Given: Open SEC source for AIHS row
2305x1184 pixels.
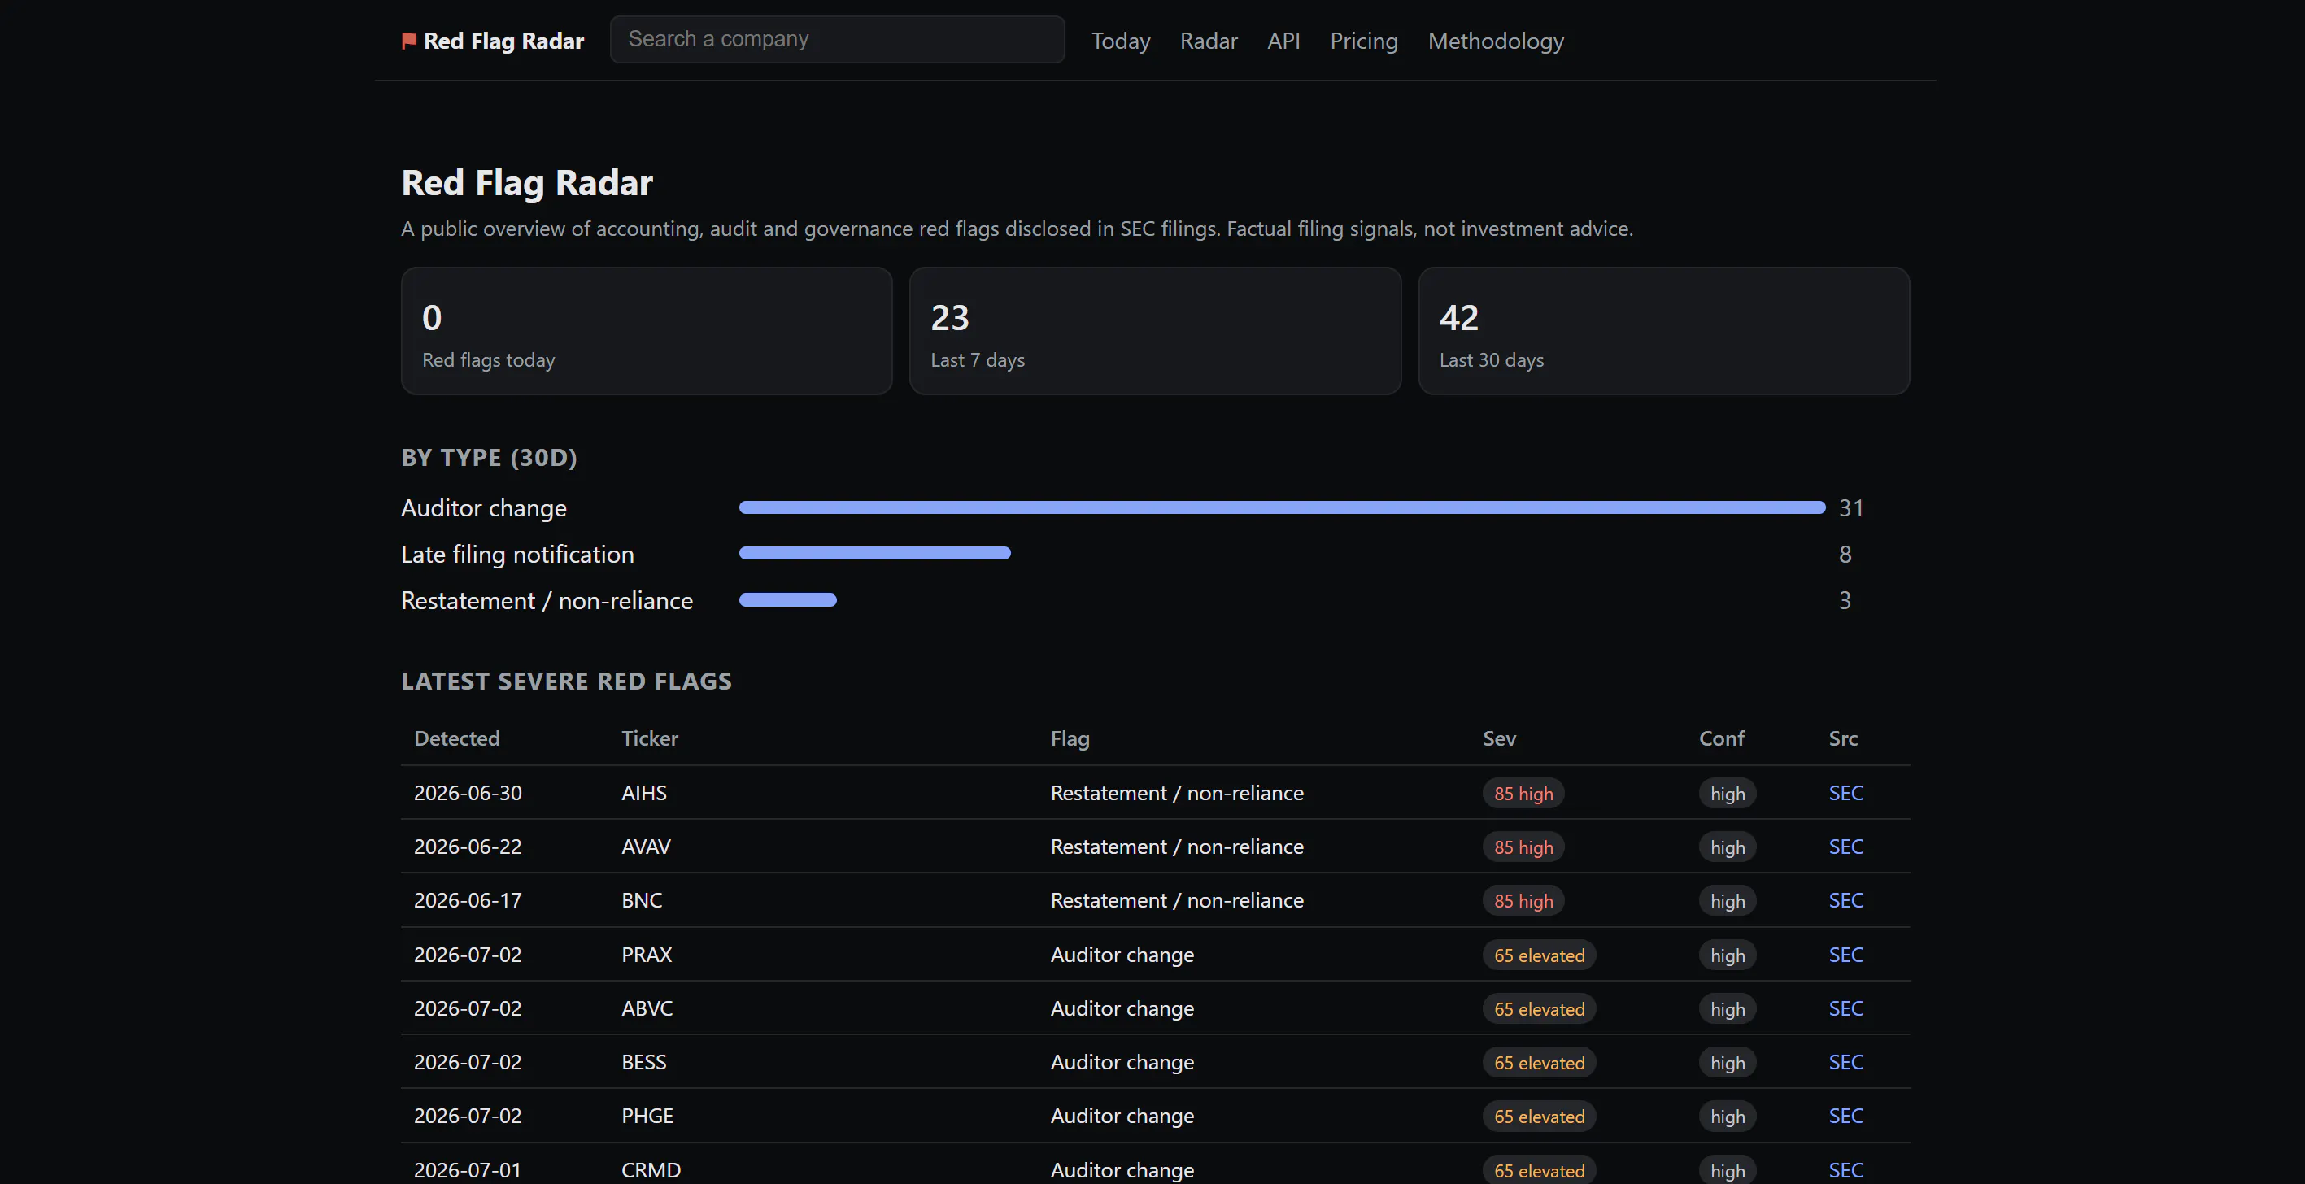Looking at the screenshot, I should coord(1845,793).
